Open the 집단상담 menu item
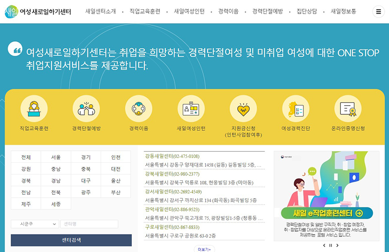 pyautogui.click(x=306, y=12)
